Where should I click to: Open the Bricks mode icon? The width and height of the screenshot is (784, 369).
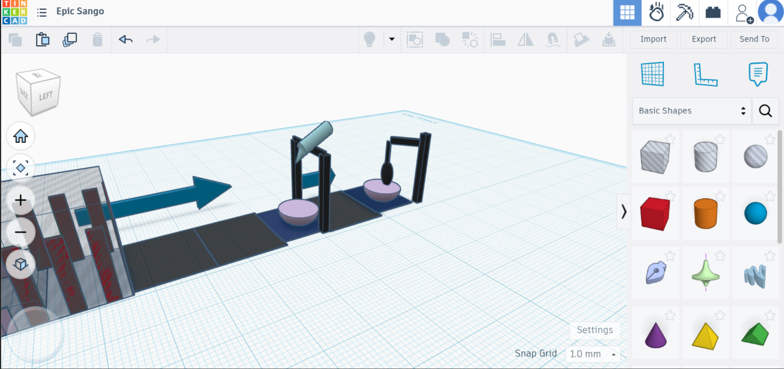pos(713,13)
